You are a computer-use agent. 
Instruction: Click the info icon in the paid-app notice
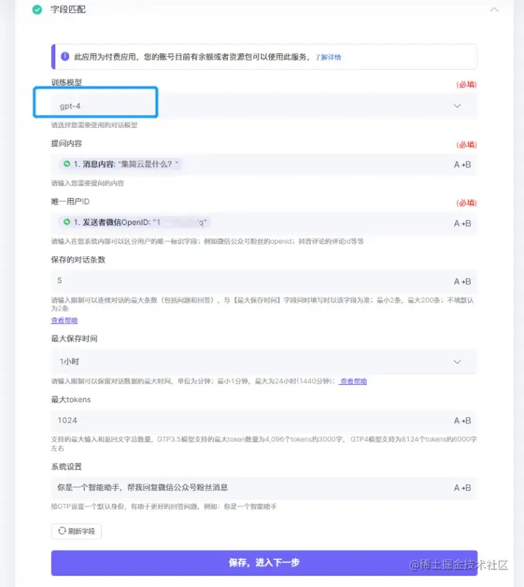point(65,57)
